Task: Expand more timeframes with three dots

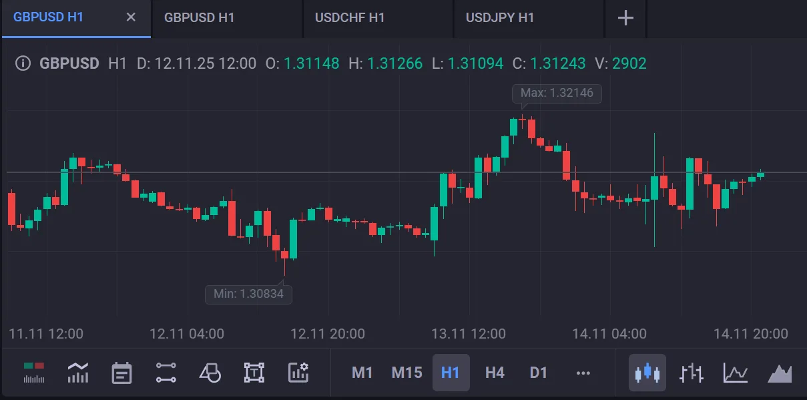Action: pyautogui.click(x=583, y=373)
